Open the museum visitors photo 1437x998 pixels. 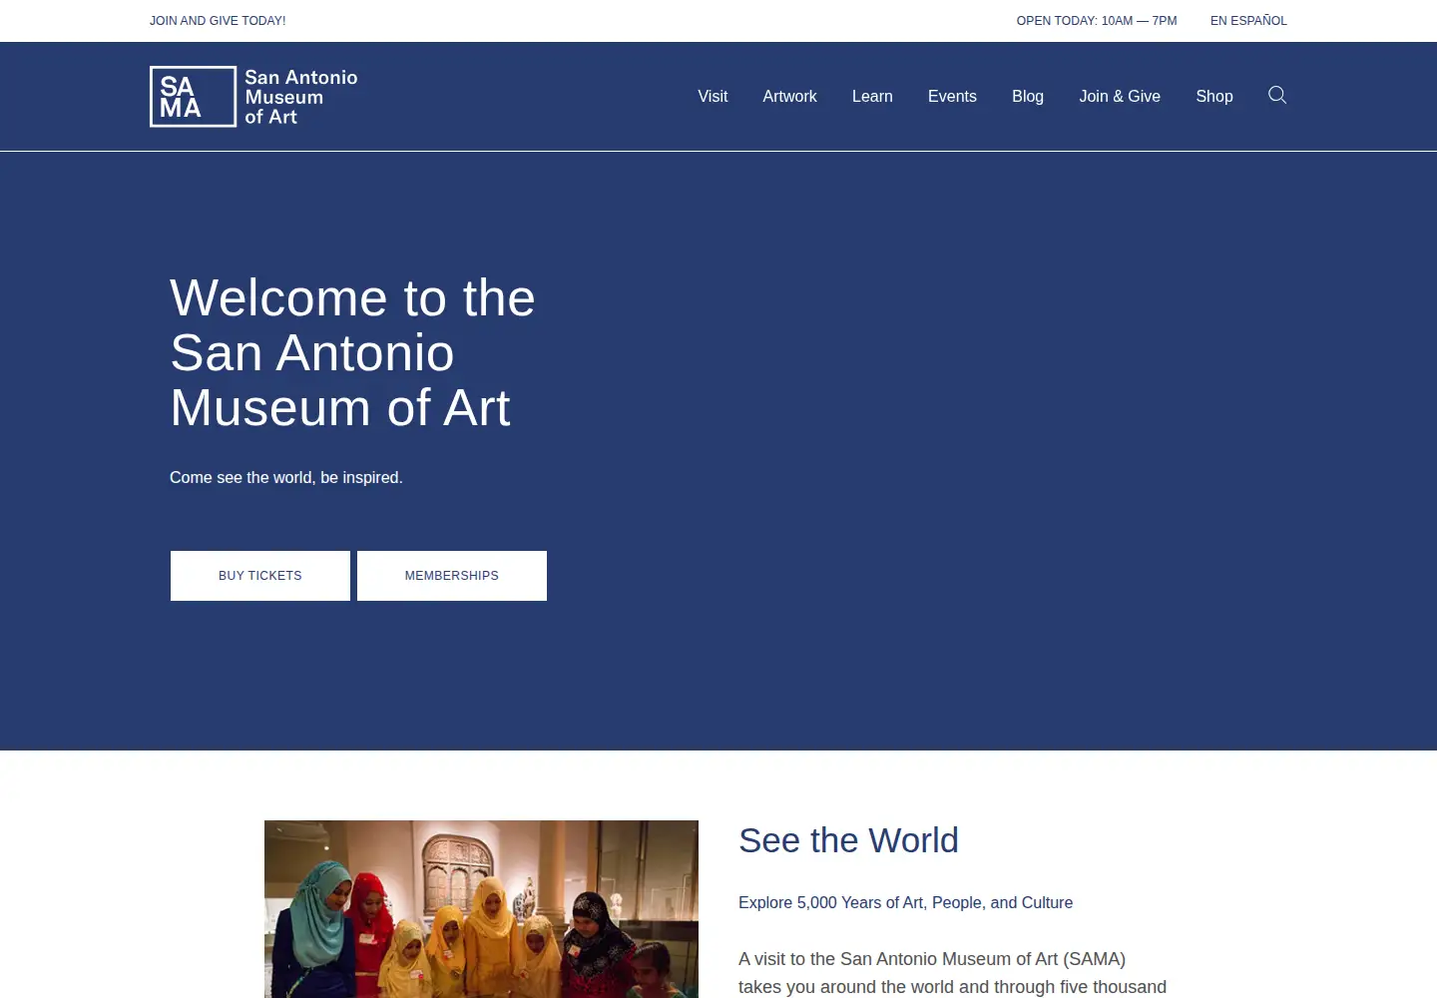[481, 909]
